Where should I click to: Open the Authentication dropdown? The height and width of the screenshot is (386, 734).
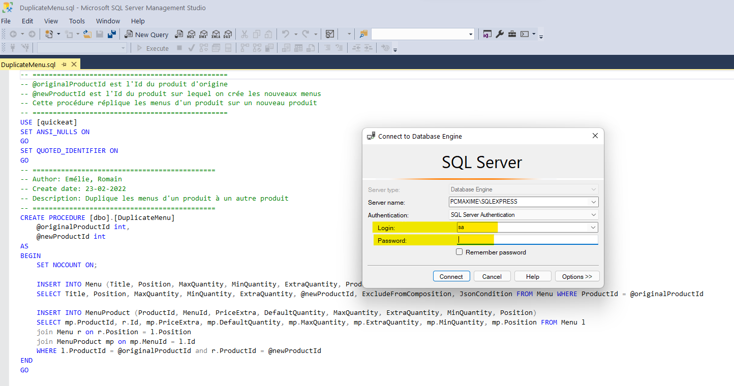click(x=593, y=215)
